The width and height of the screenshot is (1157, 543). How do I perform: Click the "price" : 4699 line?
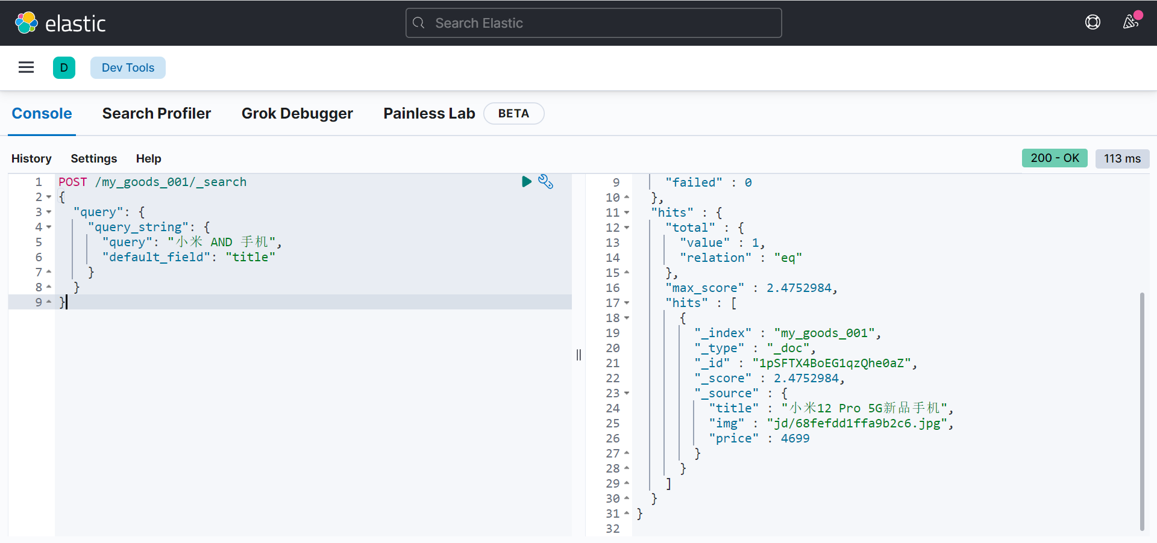pos(759,438)
